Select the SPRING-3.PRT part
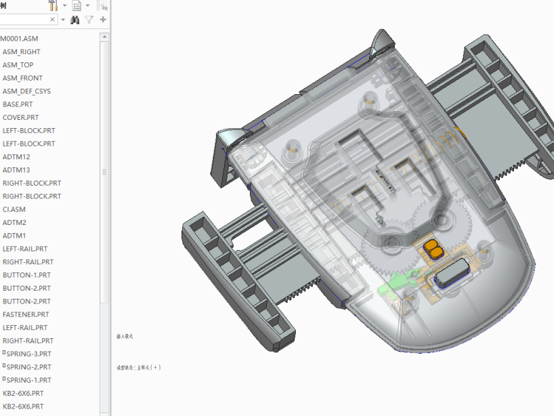This screenshot has width=554, height=416. tap(28, 354)
